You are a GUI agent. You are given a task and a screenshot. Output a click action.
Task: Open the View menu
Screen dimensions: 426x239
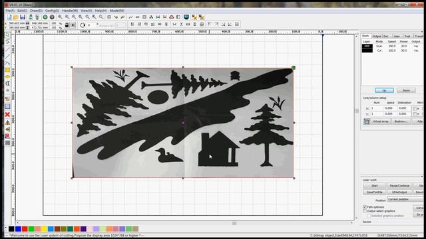coord(87,11)
